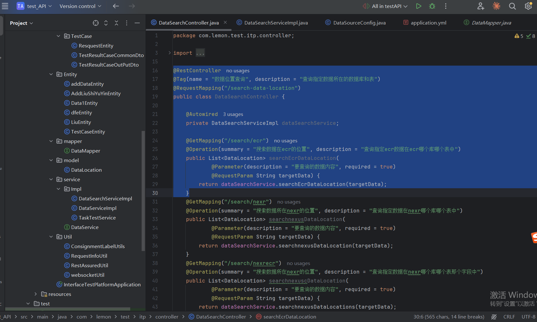This screenshot has height=322, width=537.
Task: Click the Project tree vertical scrollbar
Action: pos(143,191)
